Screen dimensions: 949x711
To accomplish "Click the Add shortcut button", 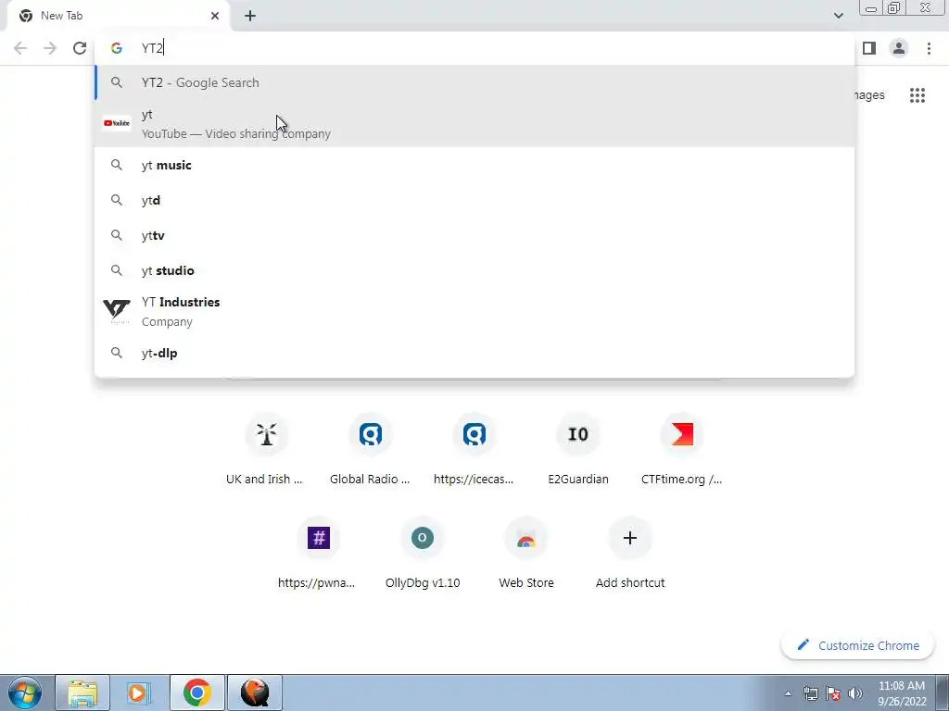I will coord(630,555).
